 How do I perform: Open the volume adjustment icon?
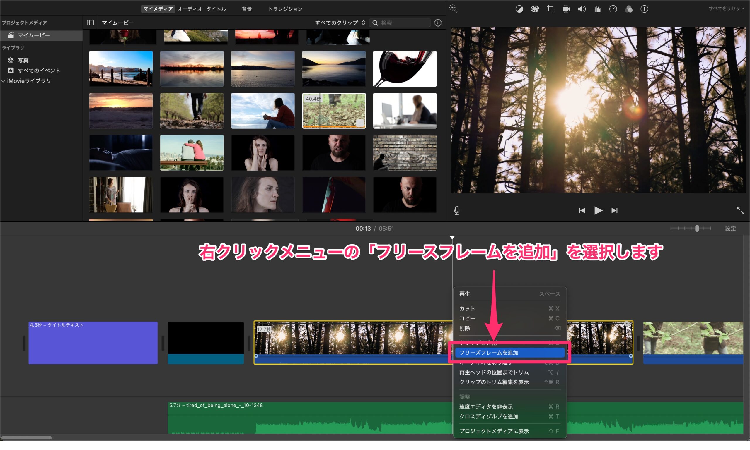[582, 9]
